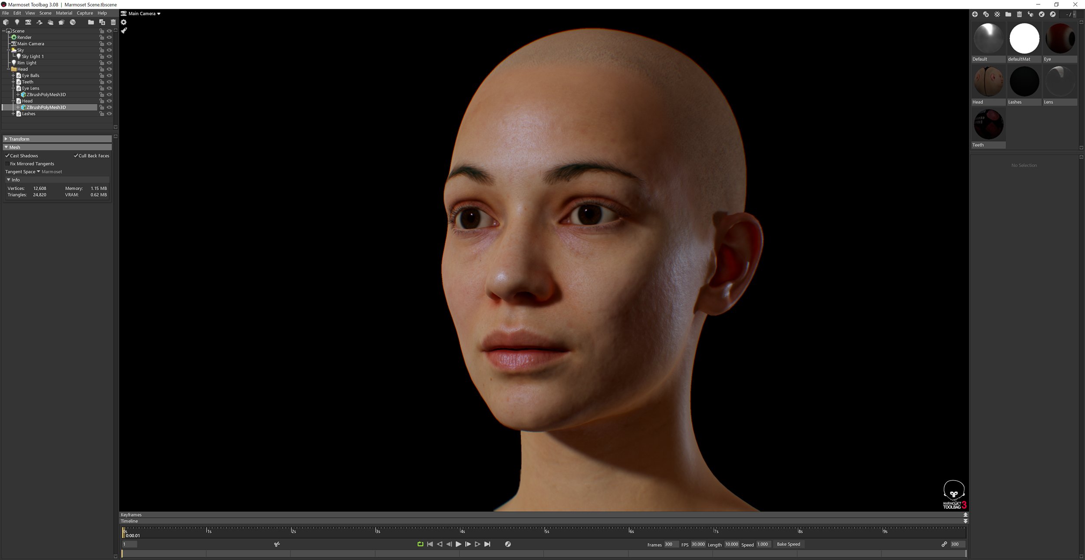Disable the Cast Shadows checkbox
Image resolution: width=1085 pixels, height=560 pixels.
click(8, 155)
